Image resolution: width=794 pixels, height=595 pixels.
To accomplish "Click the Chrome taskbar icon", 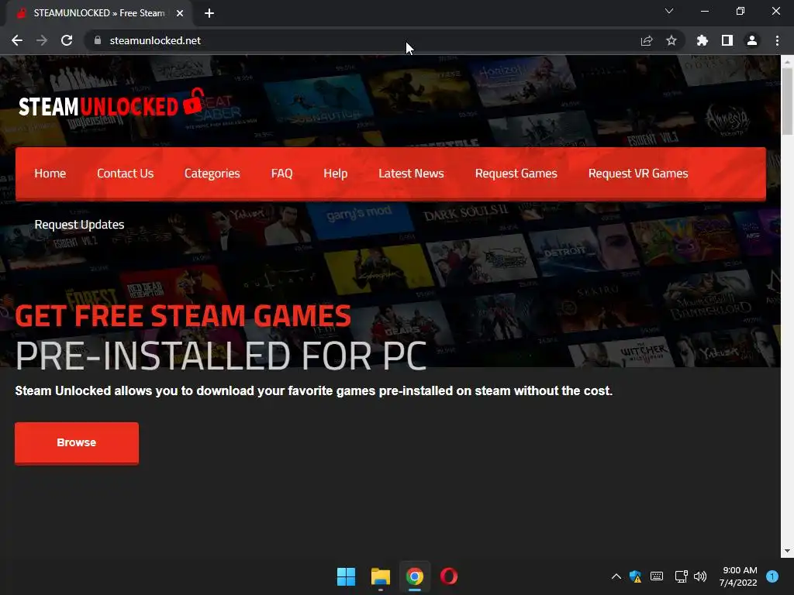I will [x=414, y=576].
